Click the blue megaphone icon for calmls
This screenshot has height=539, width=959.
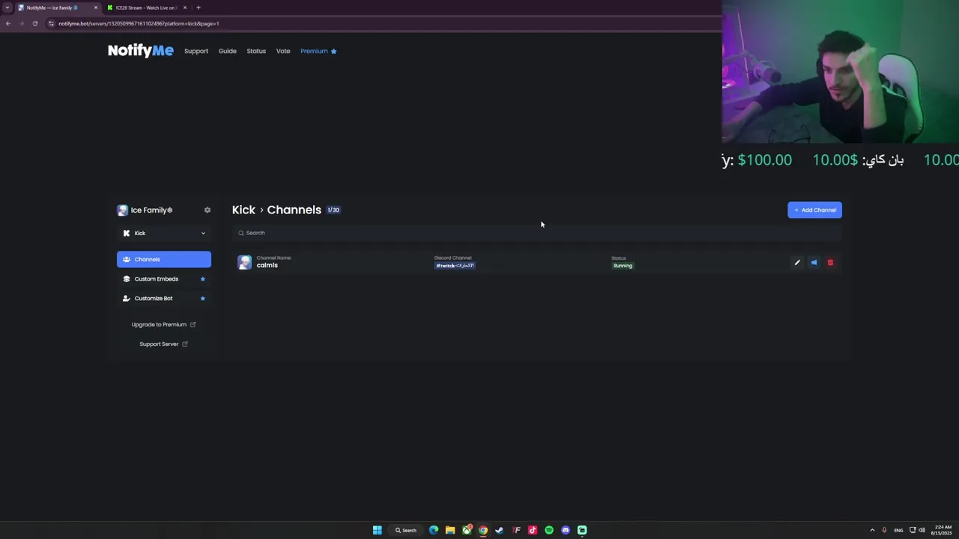click(814, 263)
